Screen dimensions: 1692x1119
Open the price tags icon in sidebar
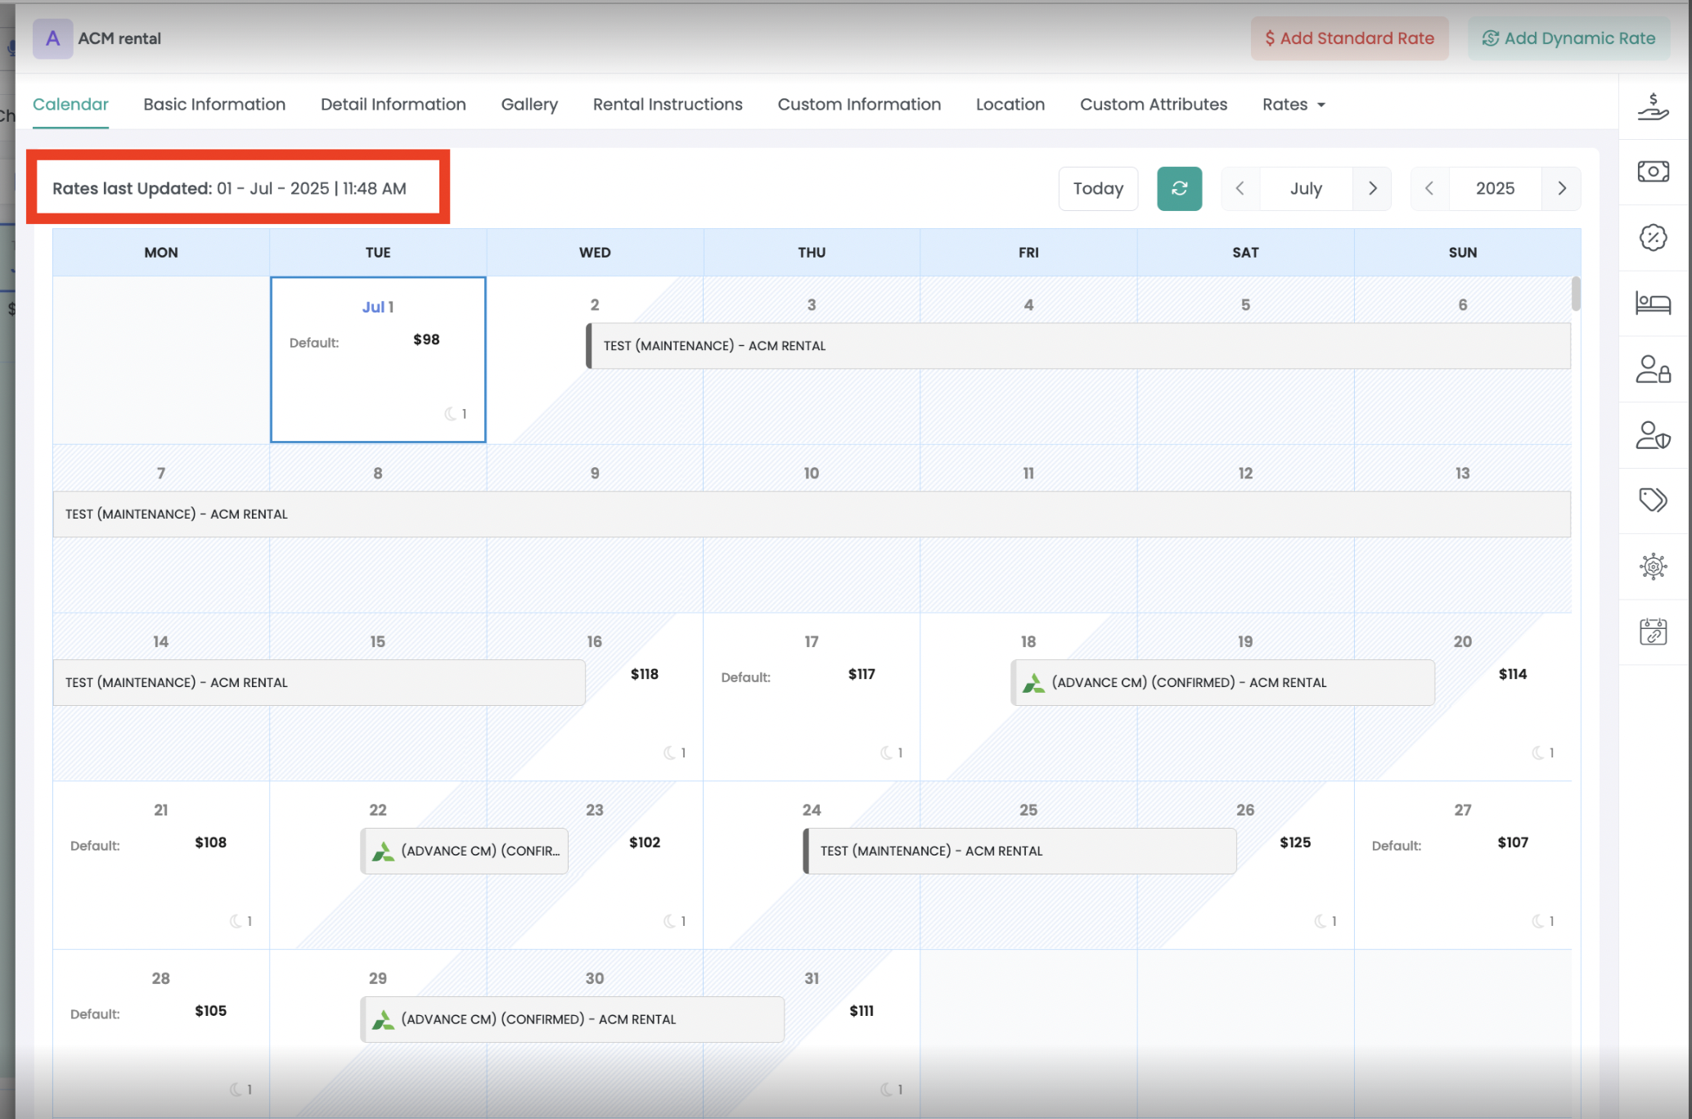point(1653,500)
